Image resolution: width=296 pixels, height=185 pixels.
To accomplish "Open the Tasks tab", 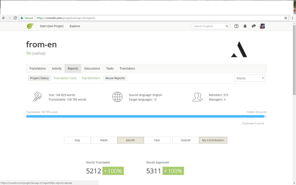I will [110, 68].
